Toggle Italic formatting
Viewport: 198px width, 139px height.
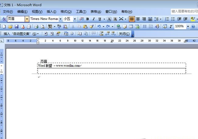(x=94, y=19)
